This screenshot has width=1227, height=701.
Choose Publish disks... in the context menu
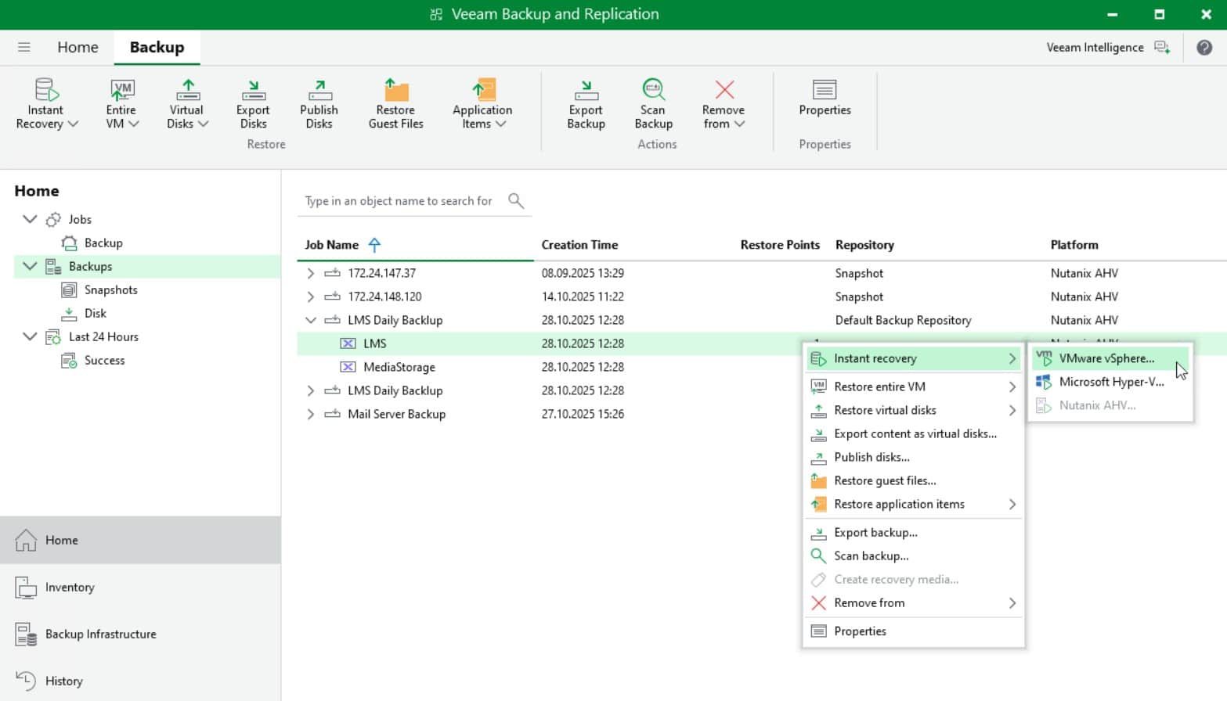tap(914, 457)
